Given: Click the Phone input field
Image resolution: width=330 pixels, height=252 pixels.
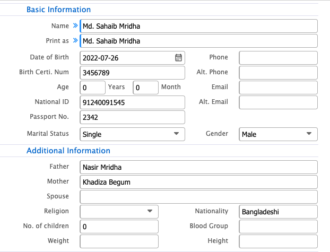Looking at the screenshot, I should coord(278,58).
